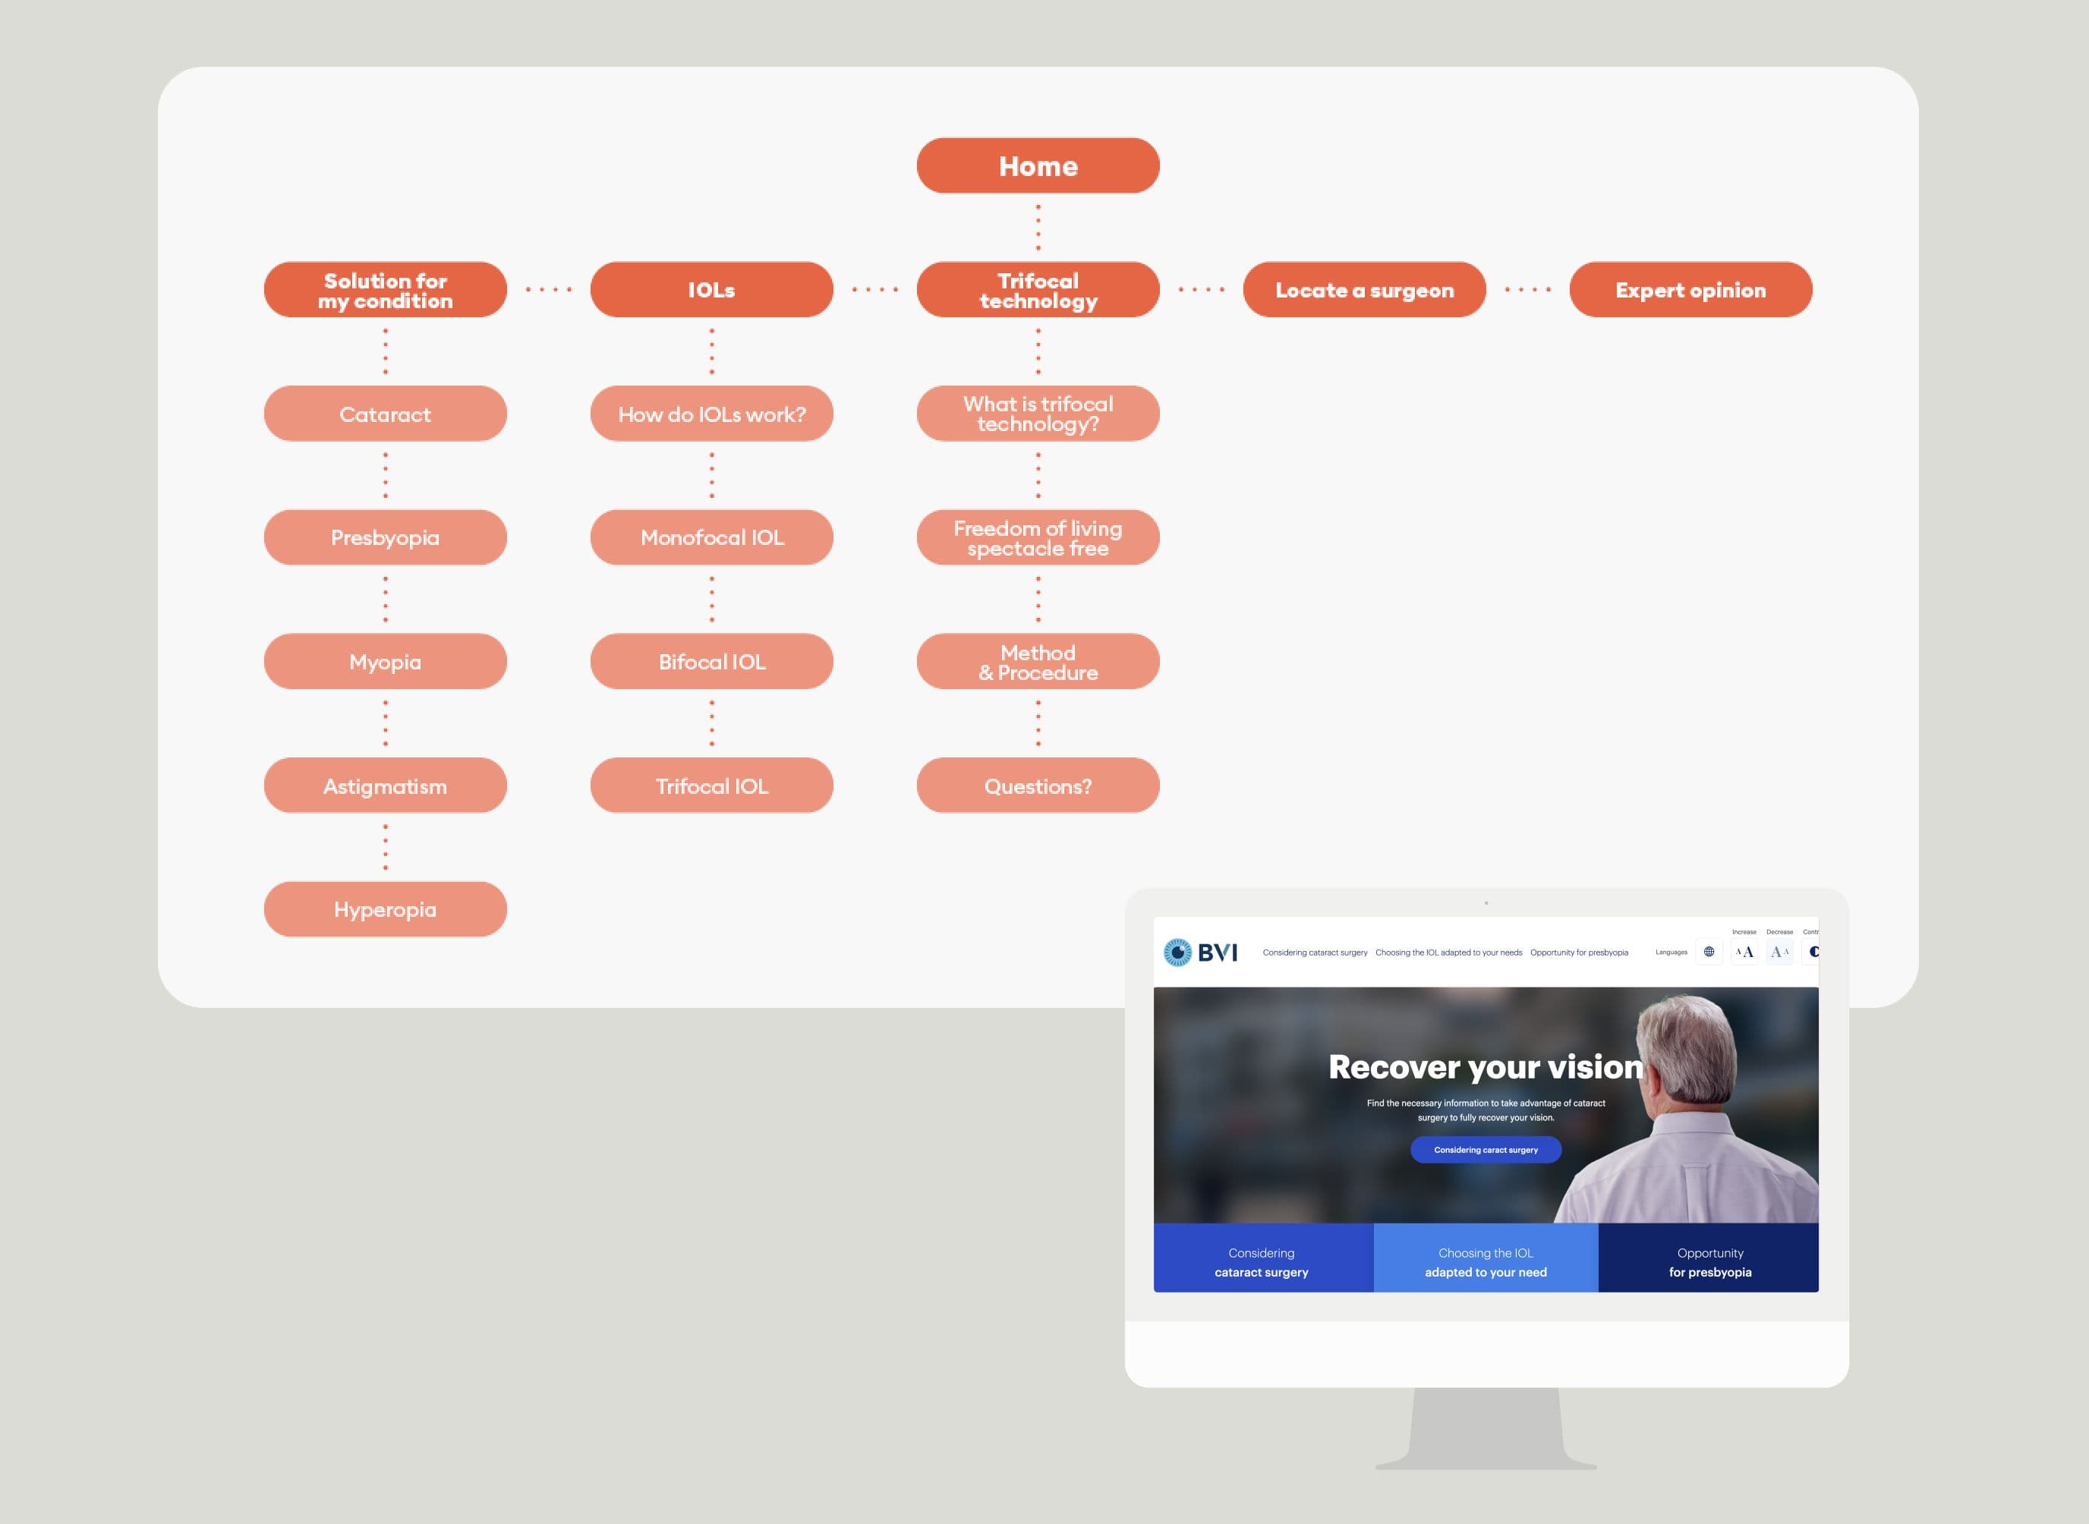Select the 'Considering cataract surgery' bottom tile
The height and width of the screenshot is (1524, 2089).
1262,1261
